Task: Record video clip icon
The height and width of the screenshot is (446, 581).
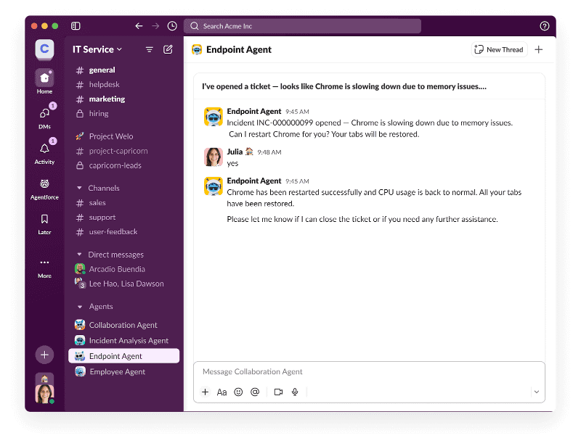Action: [x=278, y=392]
